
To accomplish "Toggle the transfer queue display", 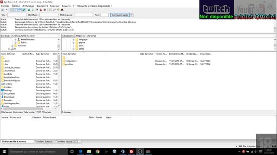I will [x=24, y=10].
